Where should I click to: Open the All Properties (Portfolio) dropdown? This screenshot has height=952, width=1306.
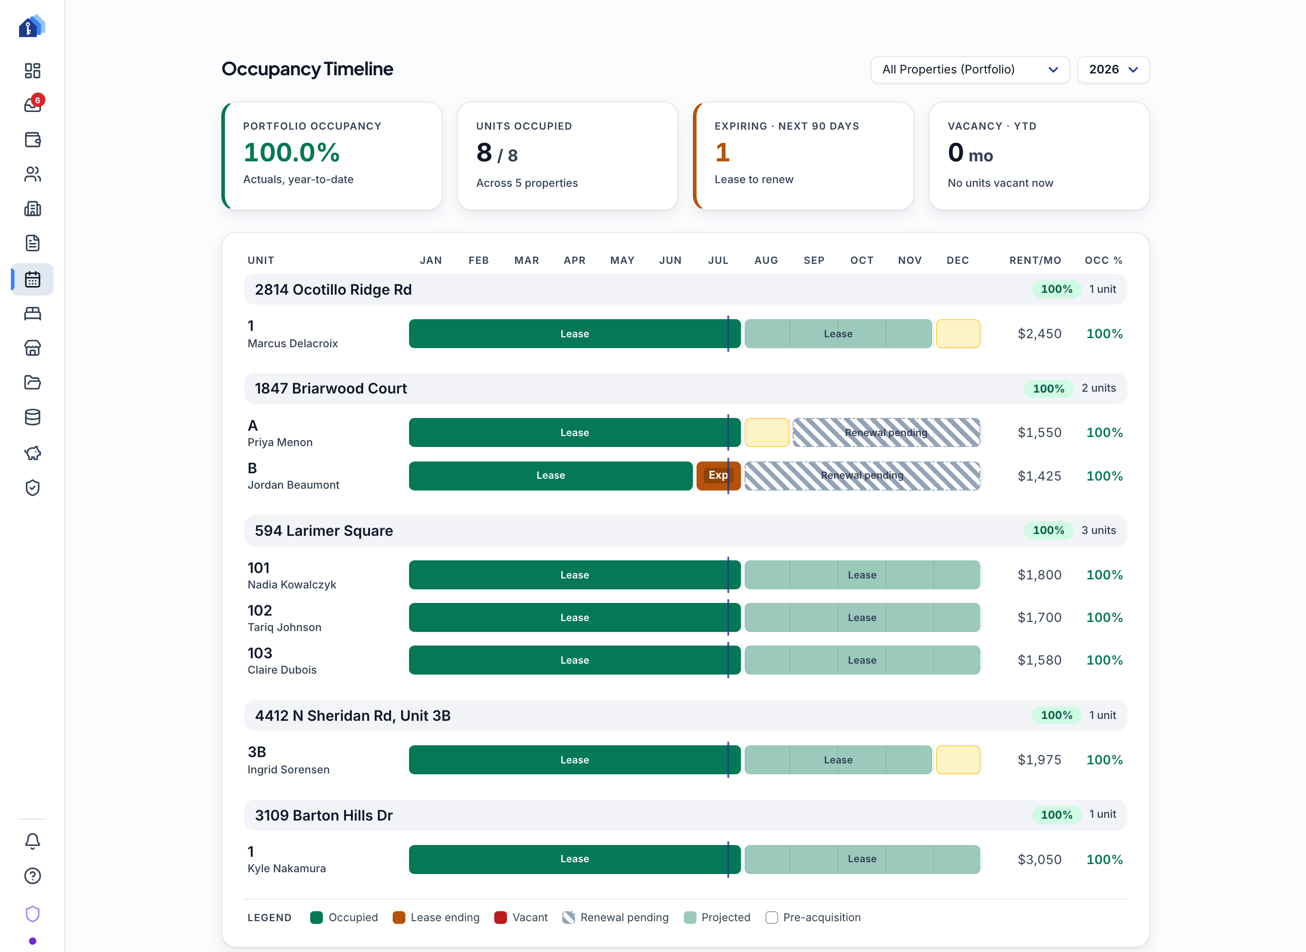(970, 70)
